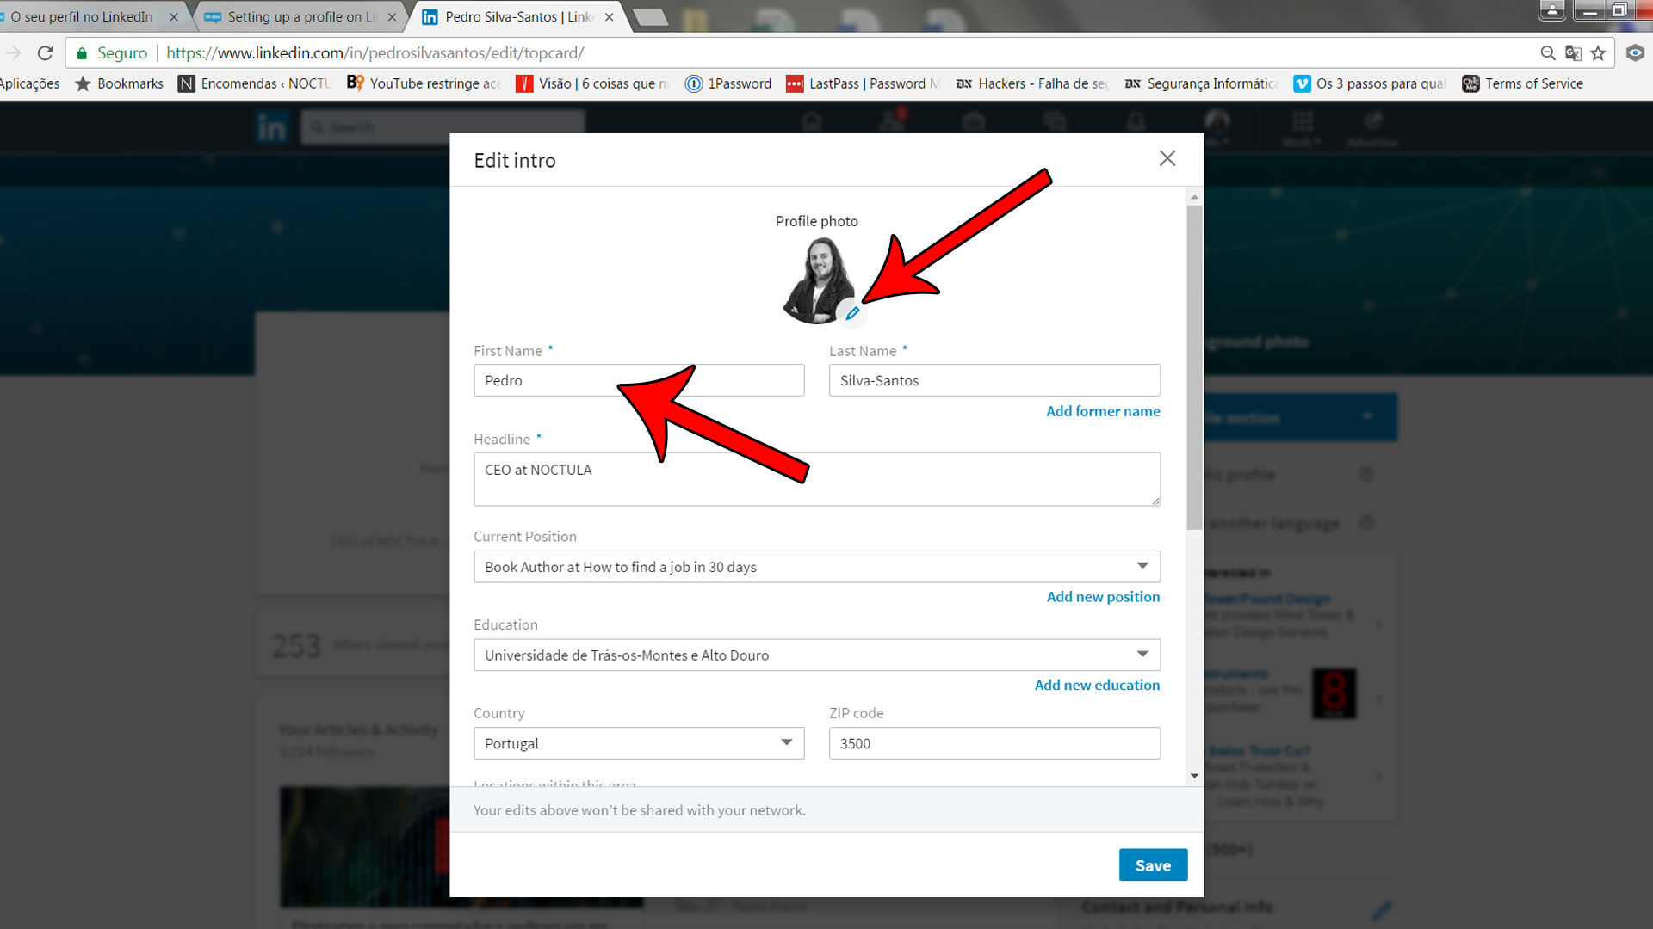Open the Bookmarks folder in bookmarks bar
The width and height of the screenshot is (1653, 929).
point(119,83)
